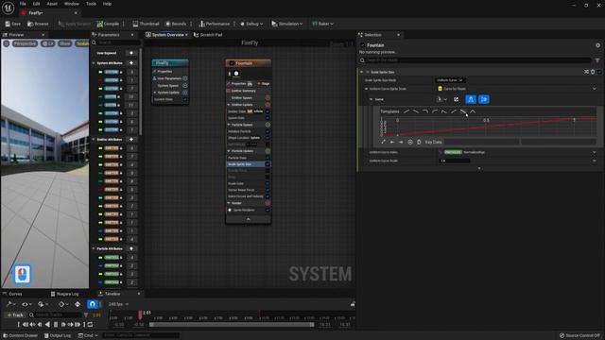Image resolution: width=605 pixels, height=340 pixels.
Task: Add a renderer in the Render group
Action: click(x=268, y=203)
